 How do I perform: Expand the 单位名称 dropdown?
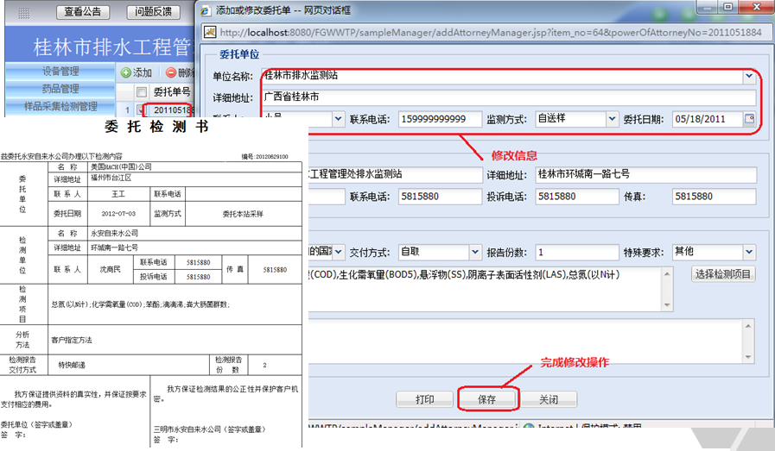pyautogui.click(x=749, y=76)
